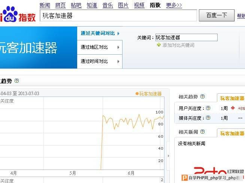Click the Baidu paw logo

pos(10,14)
